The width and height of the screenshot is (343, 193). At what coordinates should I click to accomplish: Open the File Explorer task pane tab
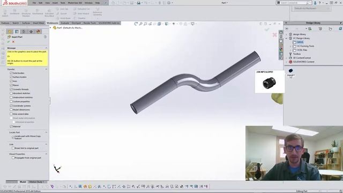281,41
